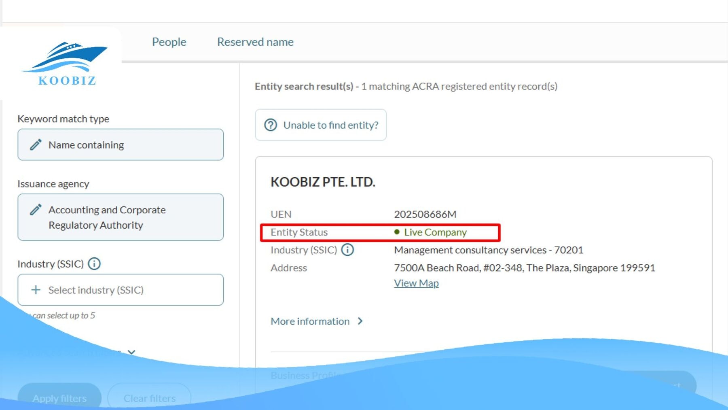Click the pencil icon in Issuance agency box
The width and height of the screenshot is (728, 410).
click(36, 210)
